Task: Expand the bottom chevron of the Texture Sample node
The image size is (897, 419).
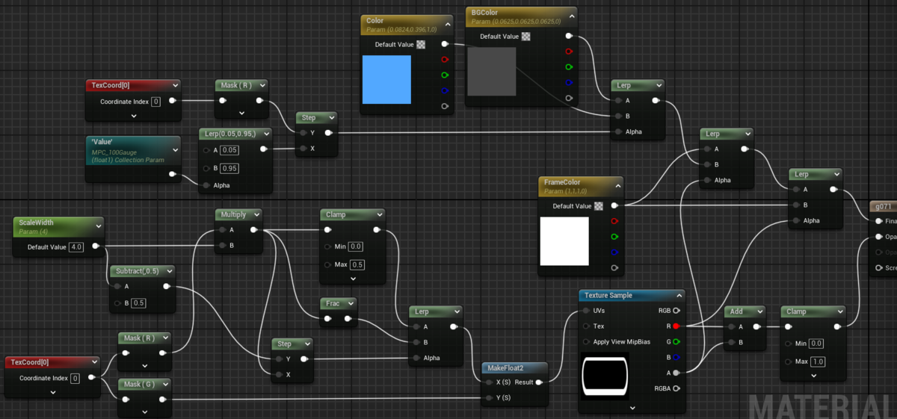Action: pyautogui.click(x=632, y=408)
